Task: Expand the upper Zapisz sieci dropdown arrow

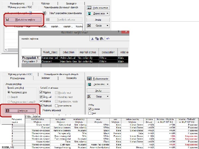Action: [107, 14]
